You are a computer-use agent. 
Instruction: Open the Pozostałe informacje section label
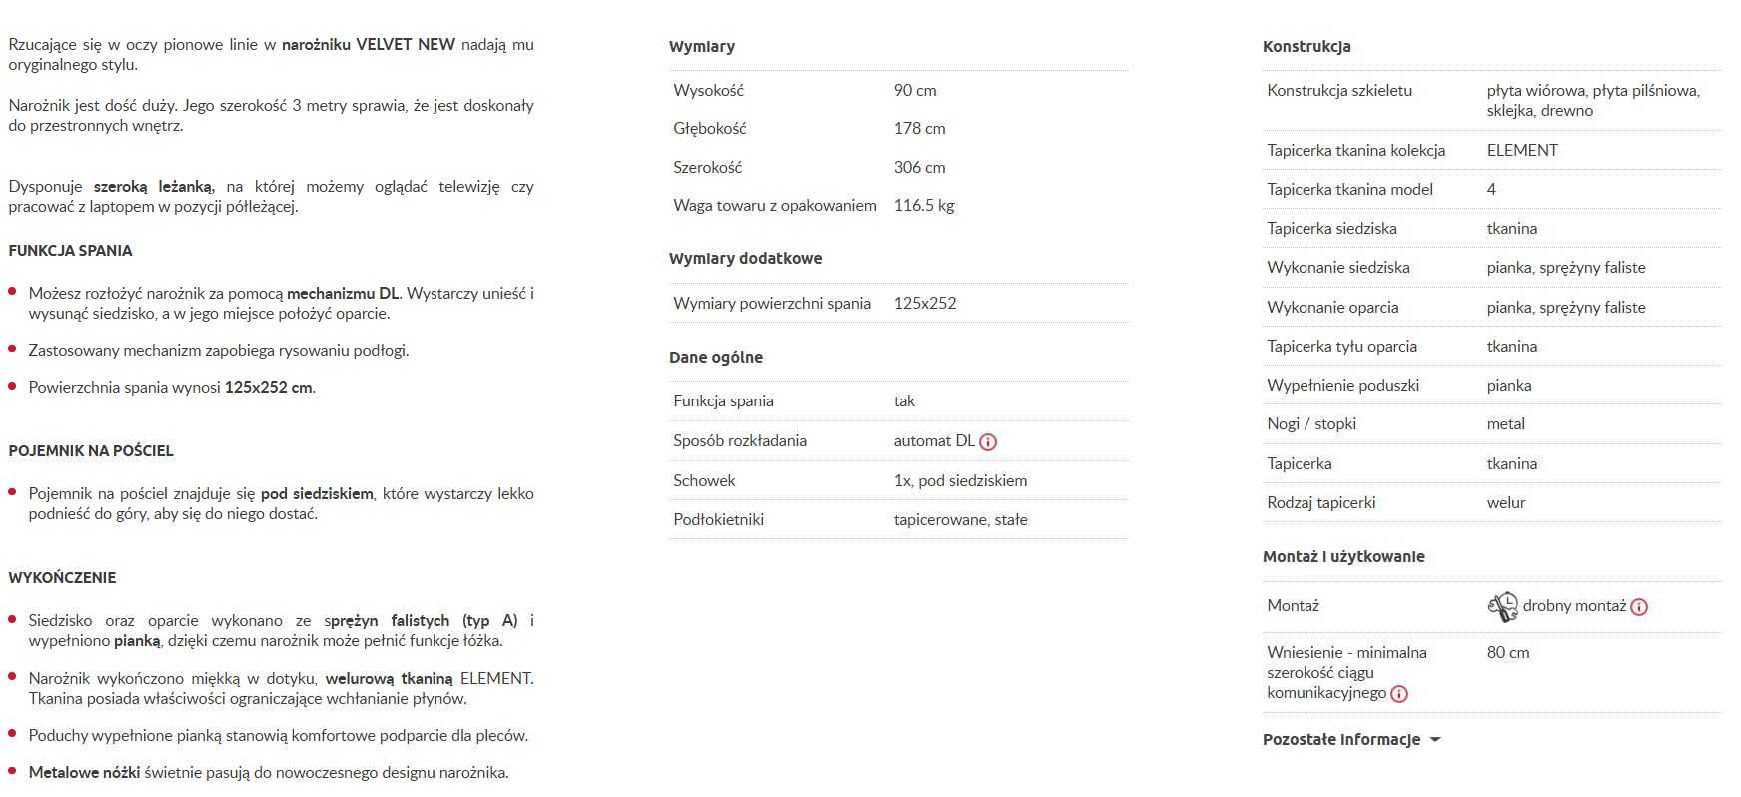(1341, 740)
